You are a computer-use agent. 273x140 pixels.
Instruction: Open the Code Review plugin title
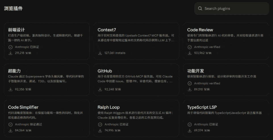(x=200, y=30)
